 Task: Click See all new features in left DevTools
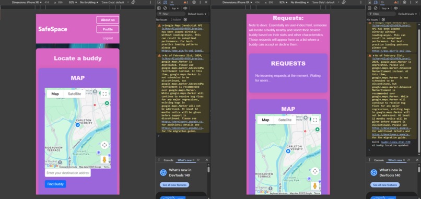coord(174,185)
